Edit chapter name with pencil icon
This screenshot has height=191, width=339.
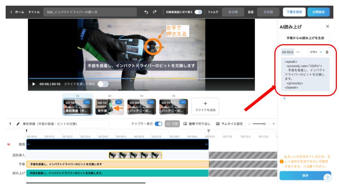18,124
